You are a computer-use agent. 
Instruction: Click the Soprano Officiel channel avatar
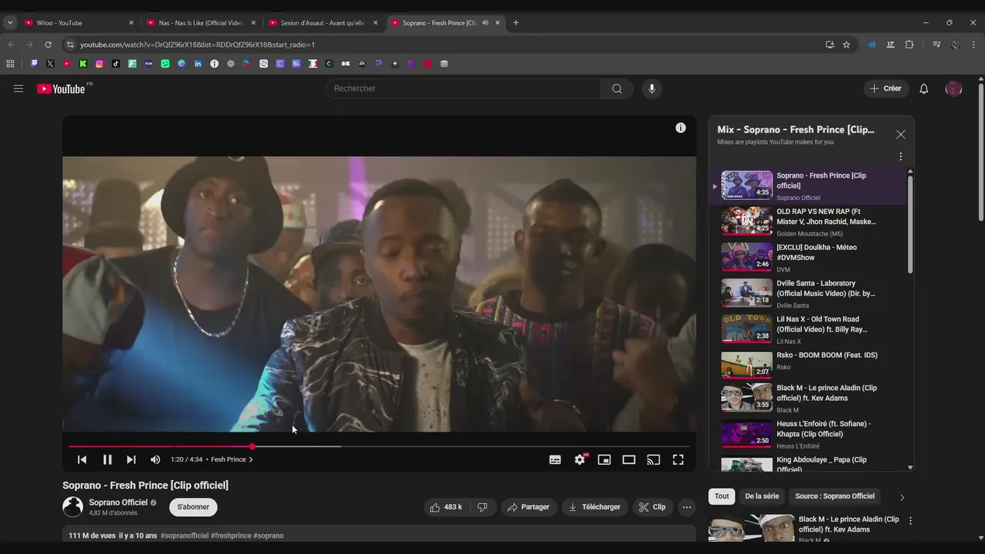[x=72, y=506]
